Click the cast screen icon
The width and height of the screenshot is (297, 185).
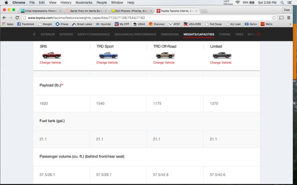(281, 18)
